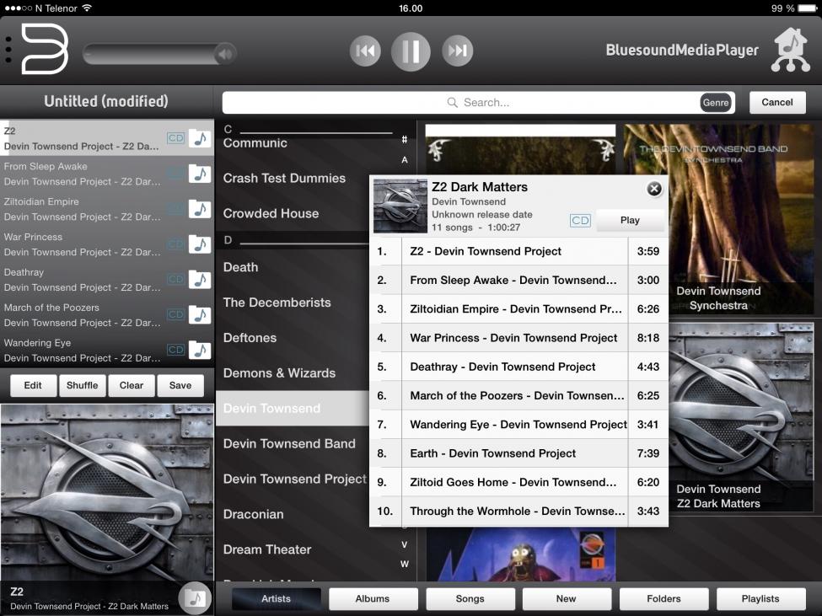Select artist Crash Test Dummies
Viewport: 822px width, 616px height.
pyautogui.click(x=285, y=178)
